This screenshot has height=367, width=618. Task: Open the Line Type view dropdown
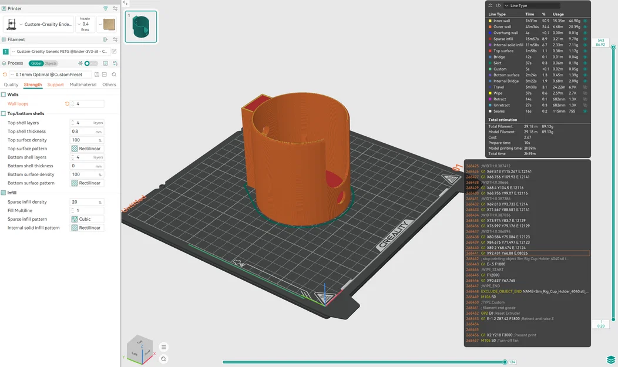click(532, 5)
